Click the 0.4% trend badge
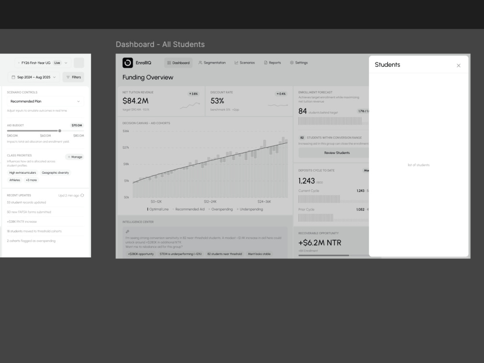Image resolution: width=484 pixels, height=363 pixels. point(281,94)
